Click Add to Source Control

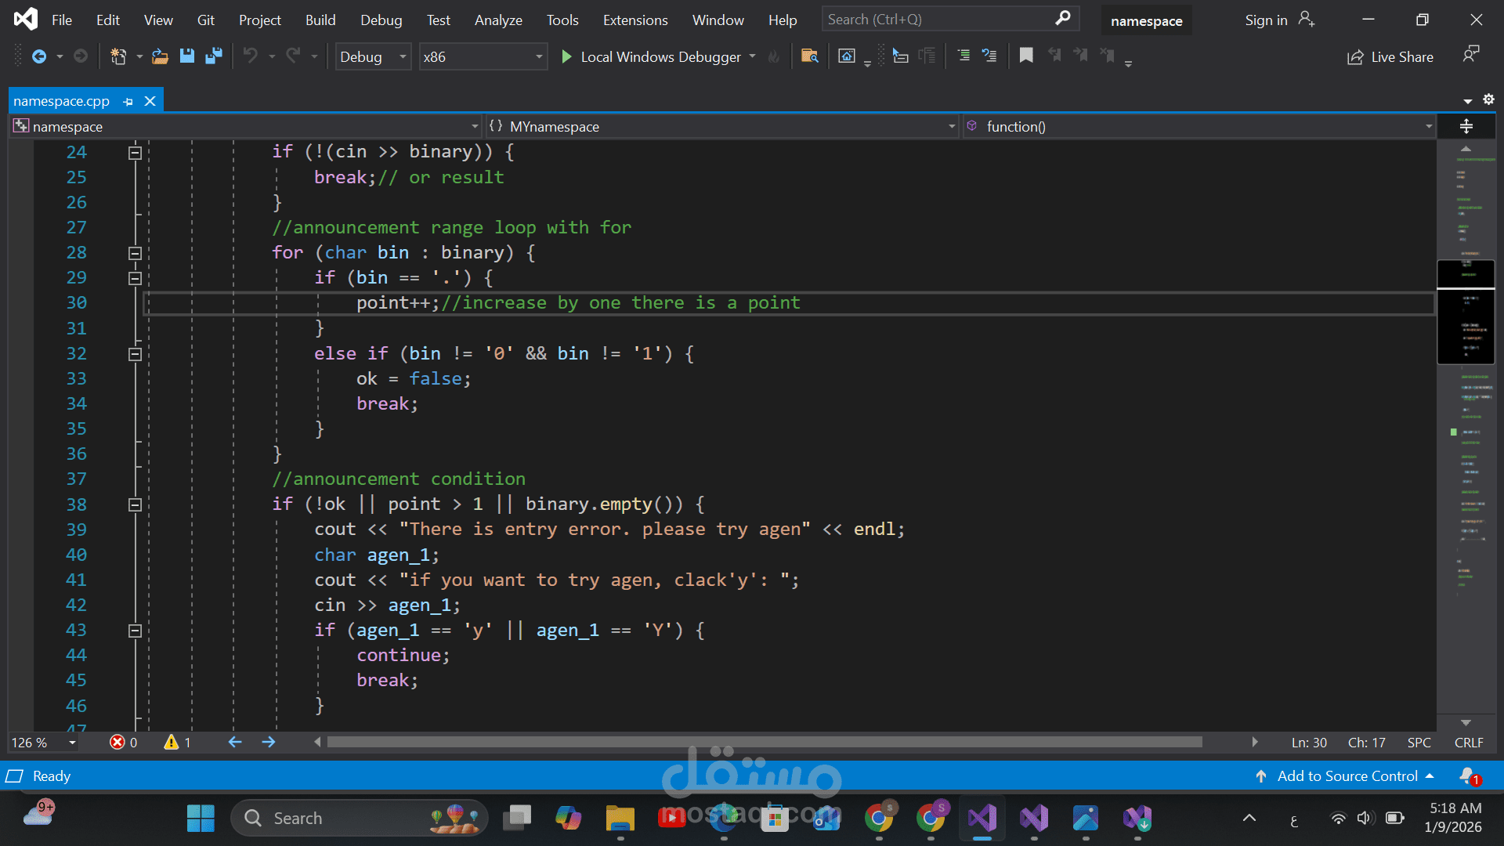pos(1347,776)
